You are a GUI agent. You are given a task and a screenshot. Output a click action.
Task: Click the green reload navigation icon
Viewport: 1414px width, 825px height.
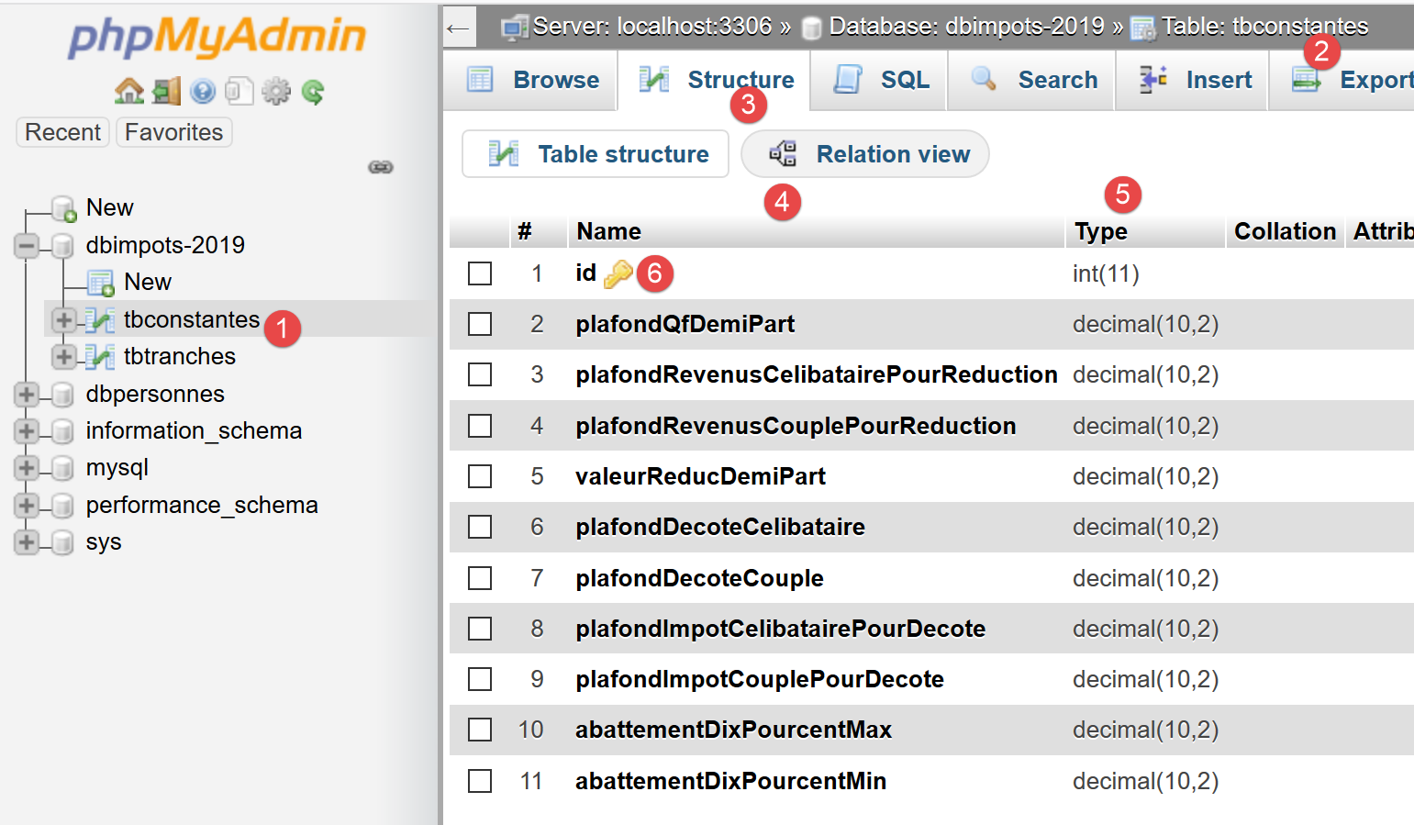pyautogui.click(x=313, y=91)
